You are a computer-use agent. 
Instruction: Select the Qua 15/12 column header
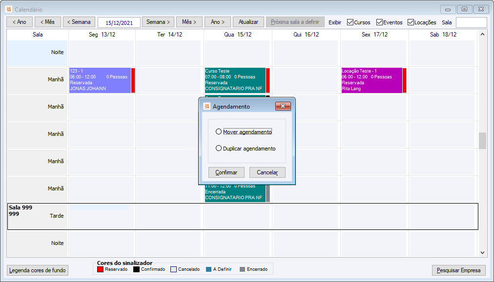click(x=238, y=35)
